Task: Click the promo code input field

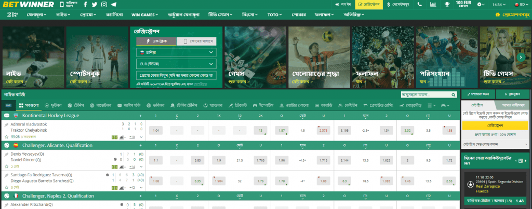Action: 176,75
